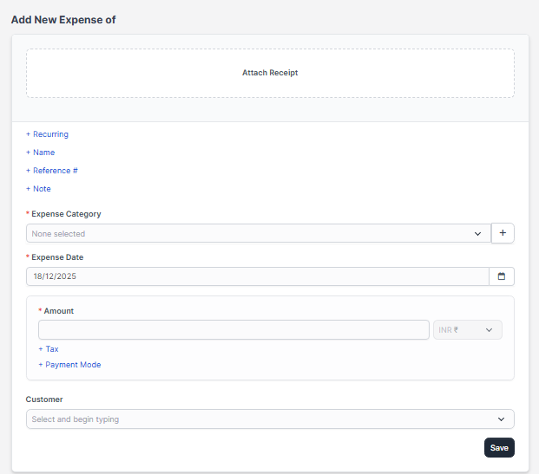Add a Payment Mode
The height and width of the screenshot is (474, 539).
tap(69, 365)
